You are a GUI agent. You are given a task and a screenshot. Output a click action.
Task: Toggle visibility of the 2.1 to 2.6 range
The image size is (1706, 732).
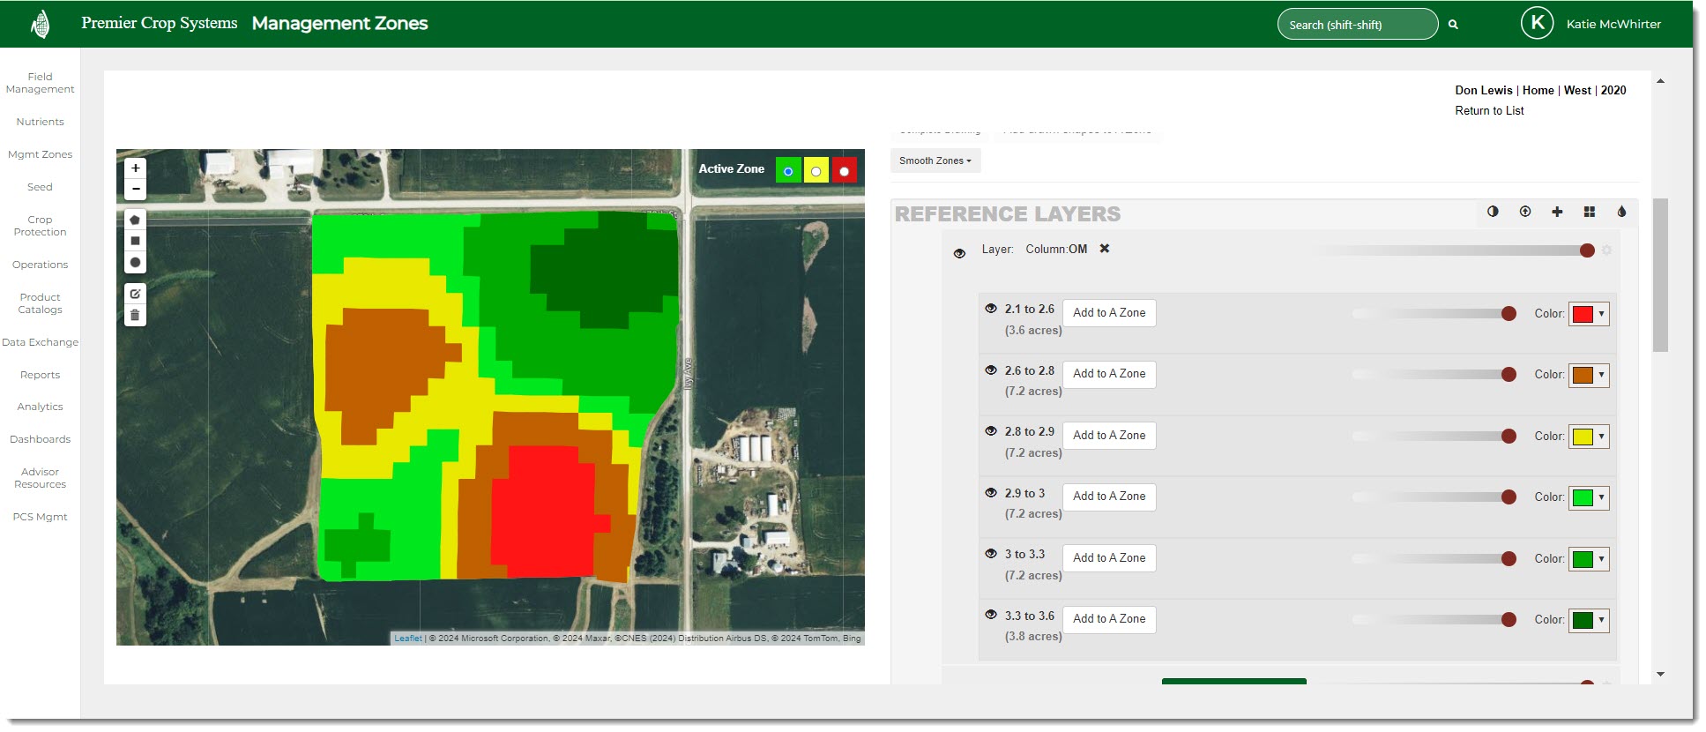(x=991, y=309)
